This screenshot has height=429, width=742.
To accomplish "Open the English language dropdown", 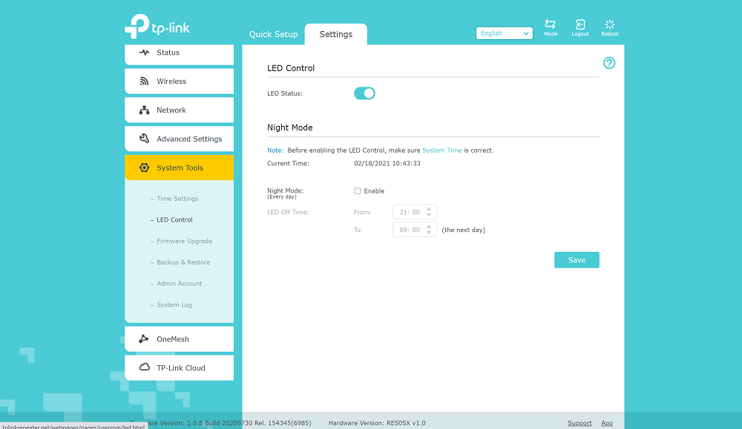I will point(505,33).
